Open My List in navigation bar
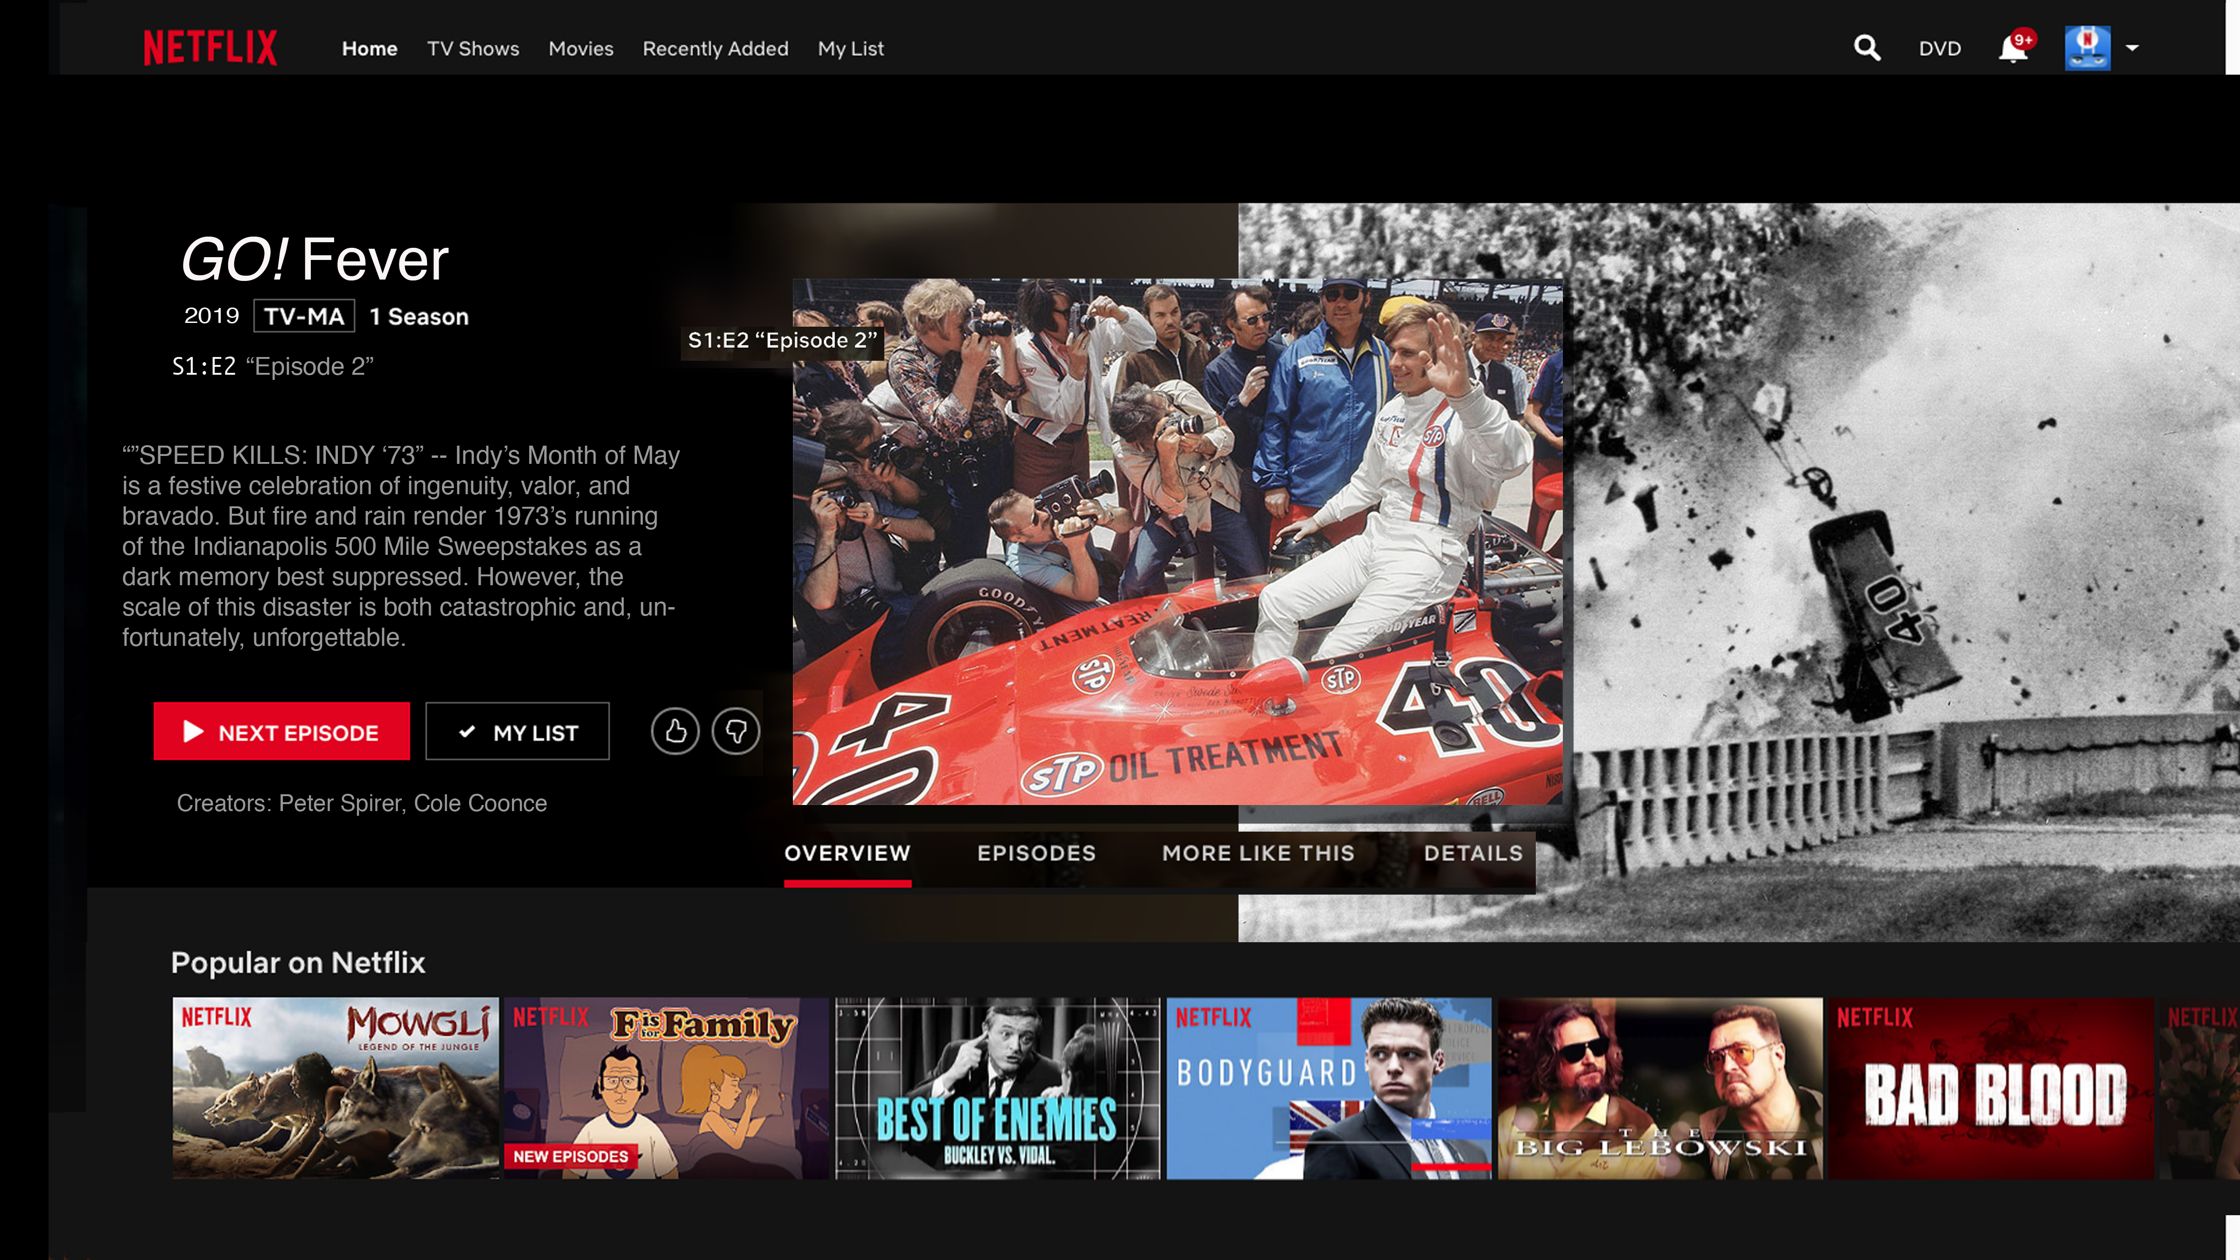This screenshot has width=2240, height=1260. point(850,49)
